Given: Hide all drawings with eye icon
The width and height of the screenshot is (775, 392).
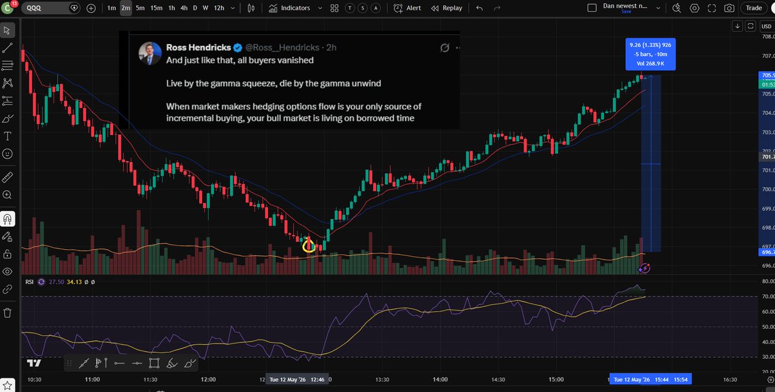Looking at the screenshot, I should (x=7, y=272).
